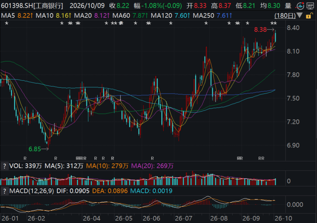Click the MACD: 0.0019 value
This screenshot has width=317, height=223.
[151, 191]
